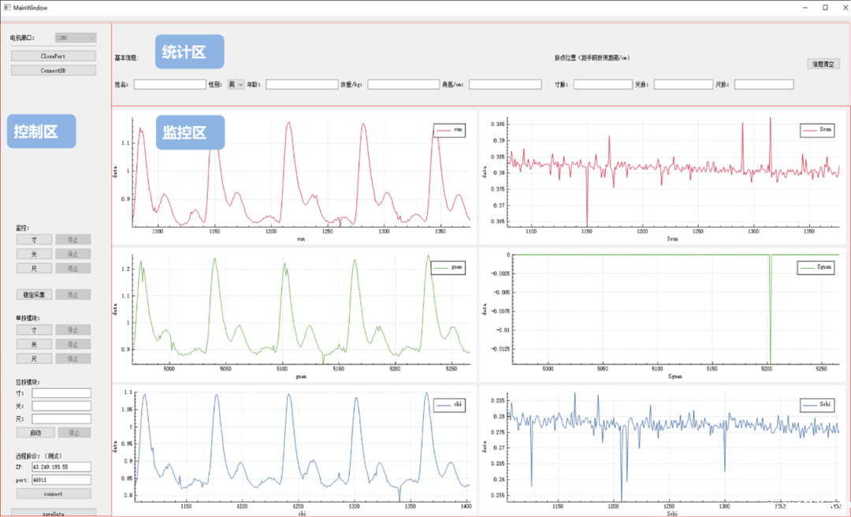Focus the 寸 input under 总按模块
The height and width of the screenshot is (517, 851).
(61, 392)
